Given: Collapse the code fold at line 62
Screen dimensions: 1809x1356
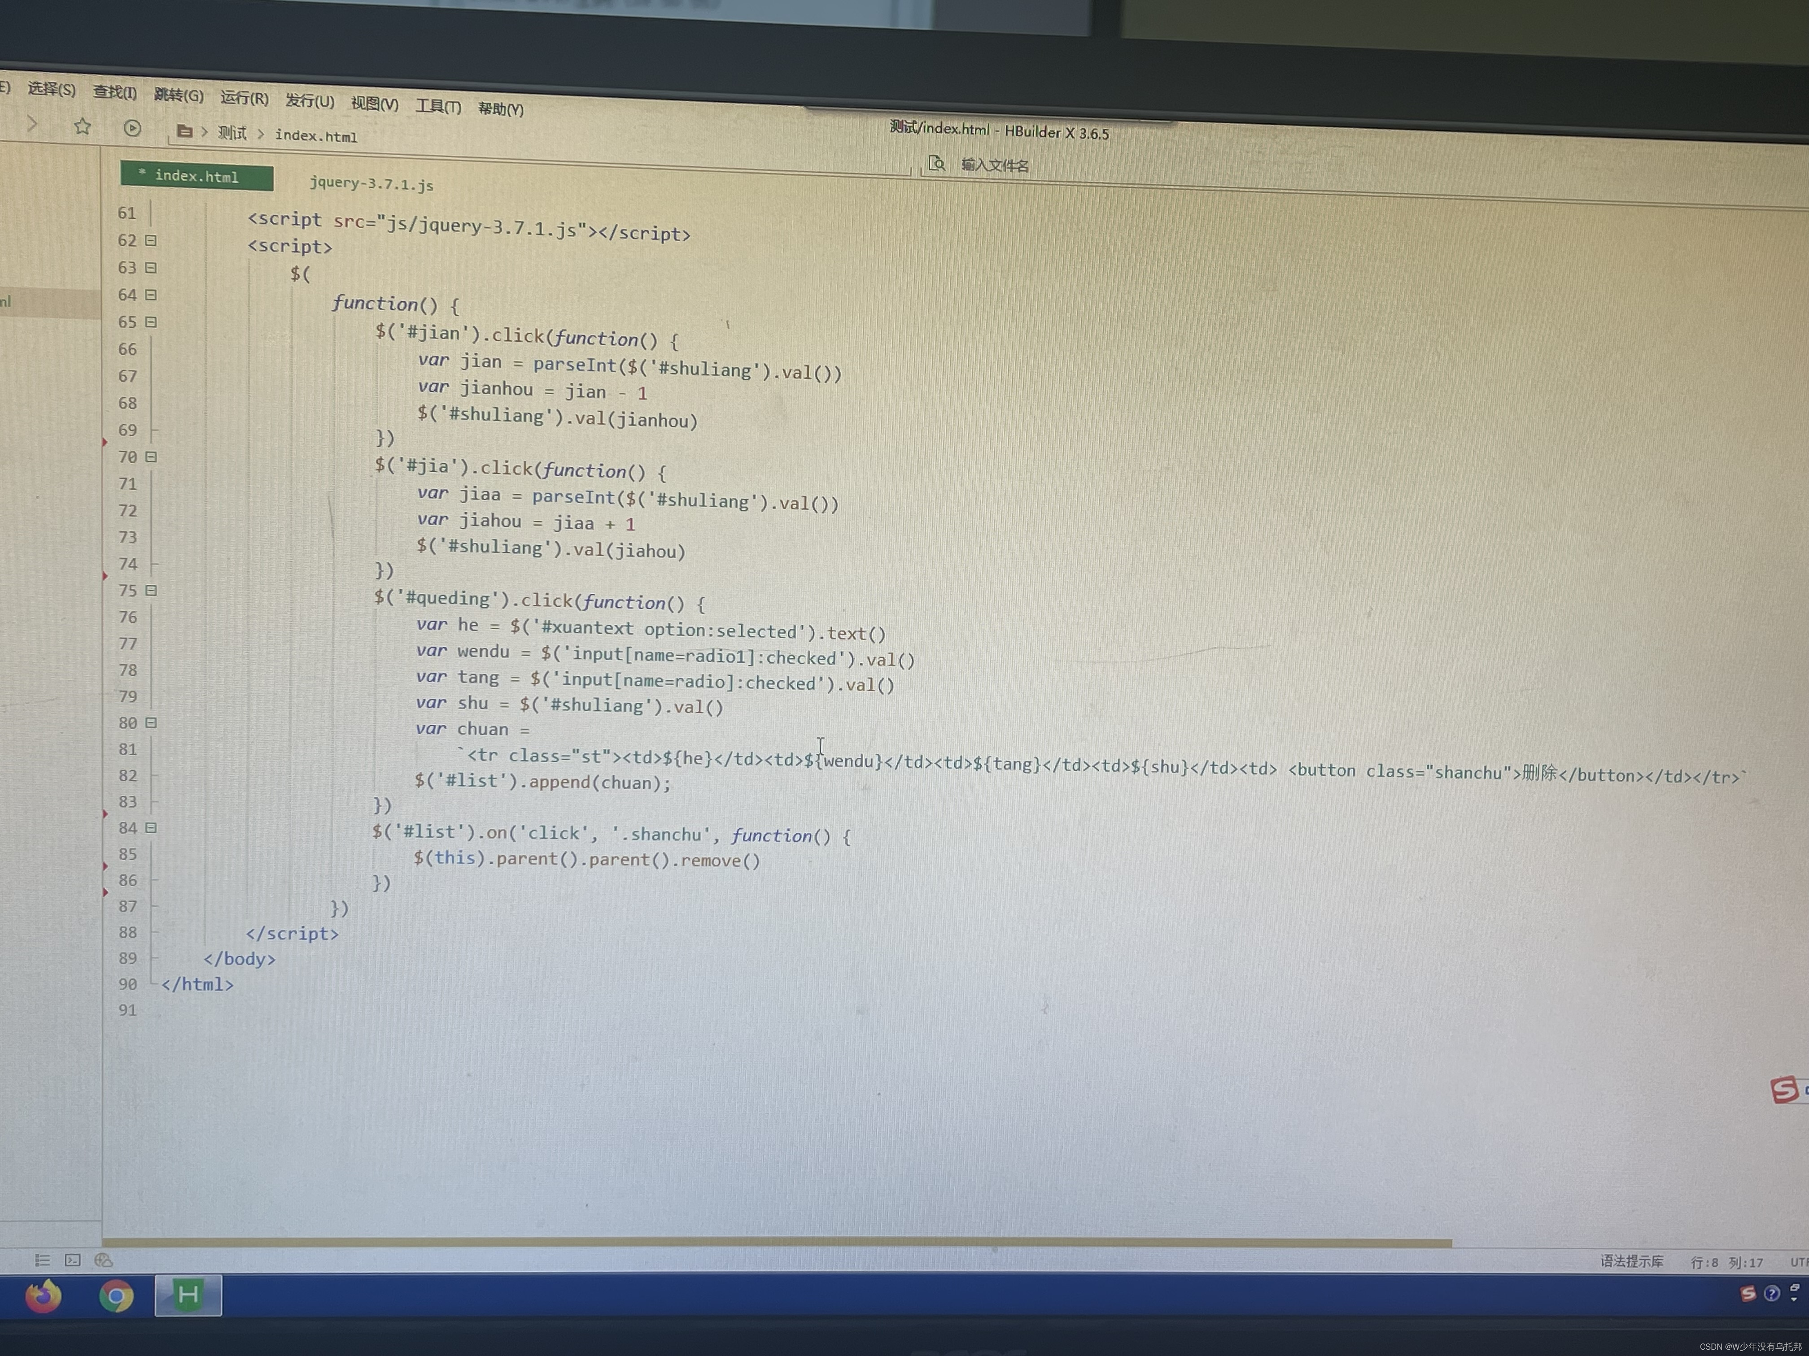Looking at the screenshot, I should pyautogui.click(x=151, y=240).
